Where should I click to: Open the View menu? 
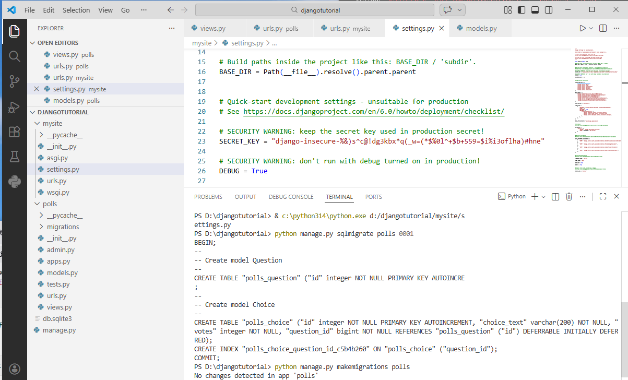pos(105,10)
